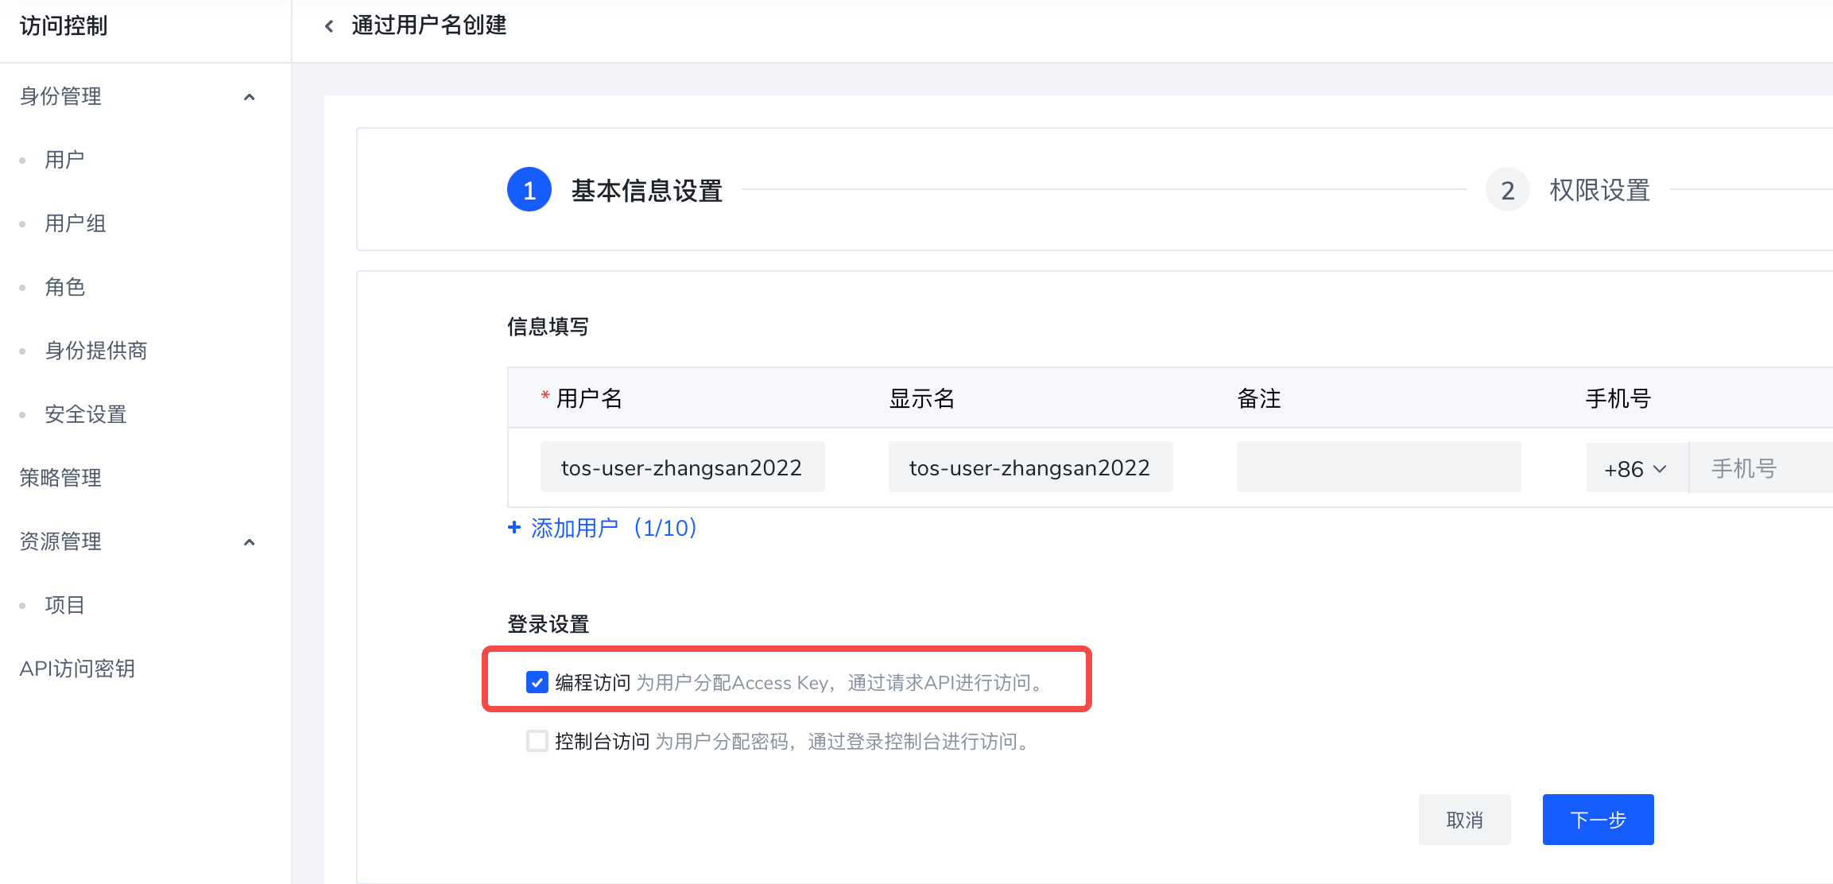
Task: Click the step 1 circle for 基本信息设置
Action: (x=529, y=190)
